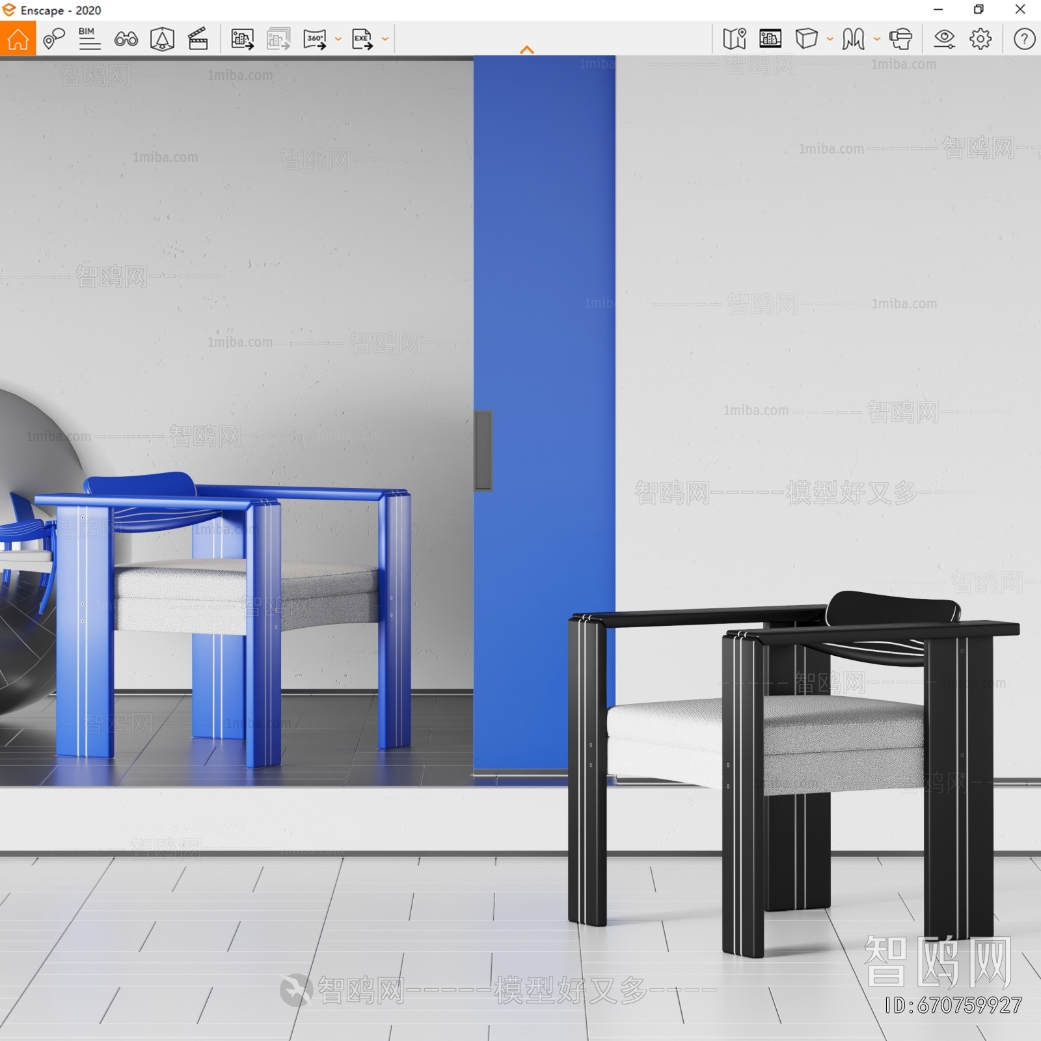Open Visual Settings eye icon

pyautogui.click(x=944, y=39)
